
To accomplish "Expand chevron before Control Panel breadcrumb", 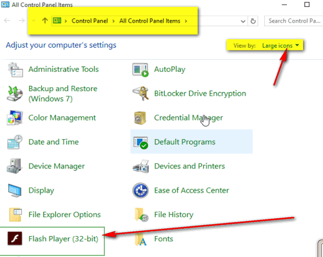I will [x=66, y=21].
